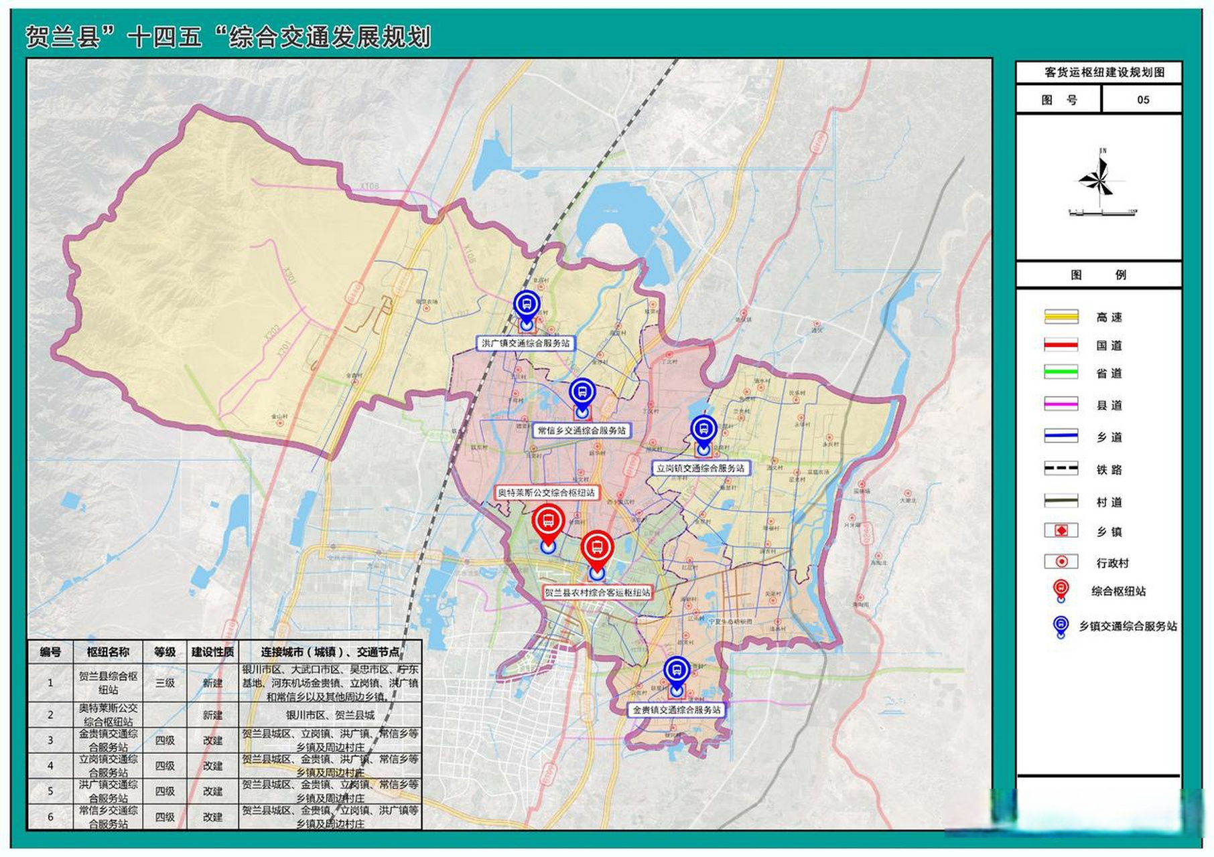Click the red 综合枢纽站 legend icon
1214x857 pixels.
point(1061,591)
